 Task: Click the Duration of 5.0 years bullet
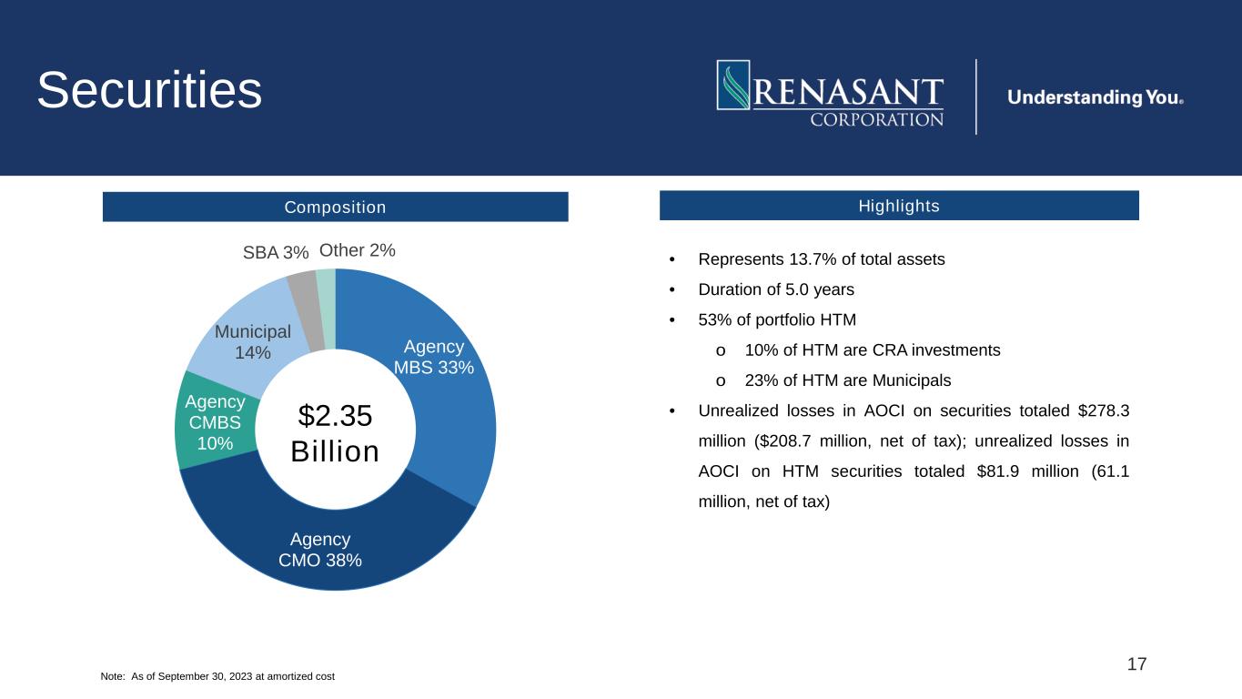(775, 289)
